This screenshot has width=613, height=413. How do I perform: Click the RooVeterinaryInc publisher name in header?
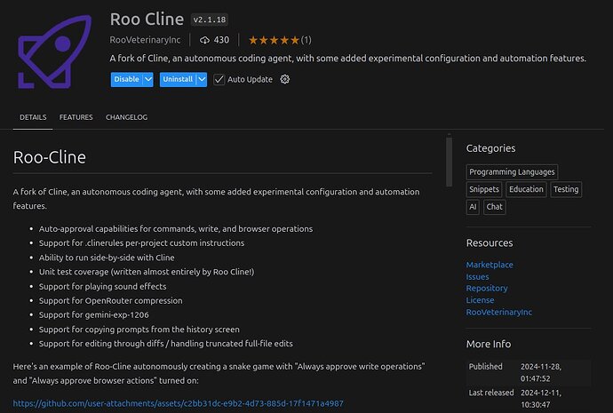coord(145,40)
